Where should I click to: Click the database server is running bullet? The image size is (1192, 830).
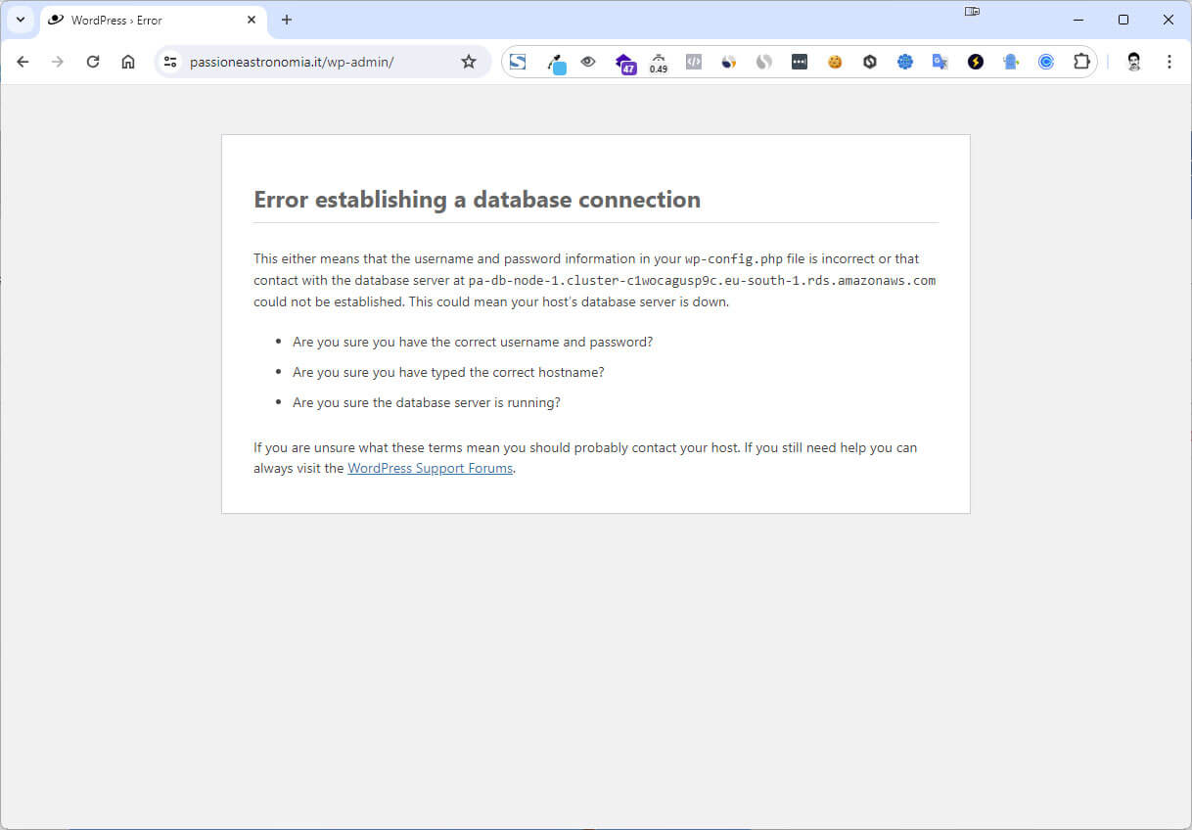pos(426,403)
